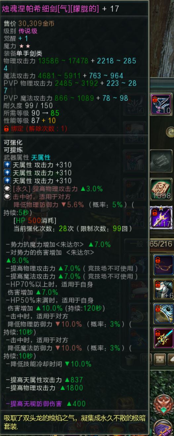
Task: Select the winged item marked +10
Action: click(161, 104)
